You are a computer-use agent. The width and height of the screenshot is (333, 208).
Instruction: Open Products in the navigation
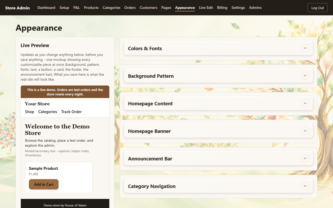[x=91, y=8]
